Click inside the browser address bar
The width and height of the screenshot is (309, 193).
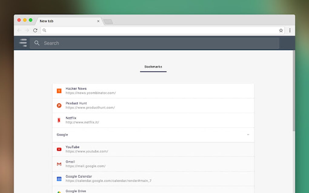tap(151, 30)
